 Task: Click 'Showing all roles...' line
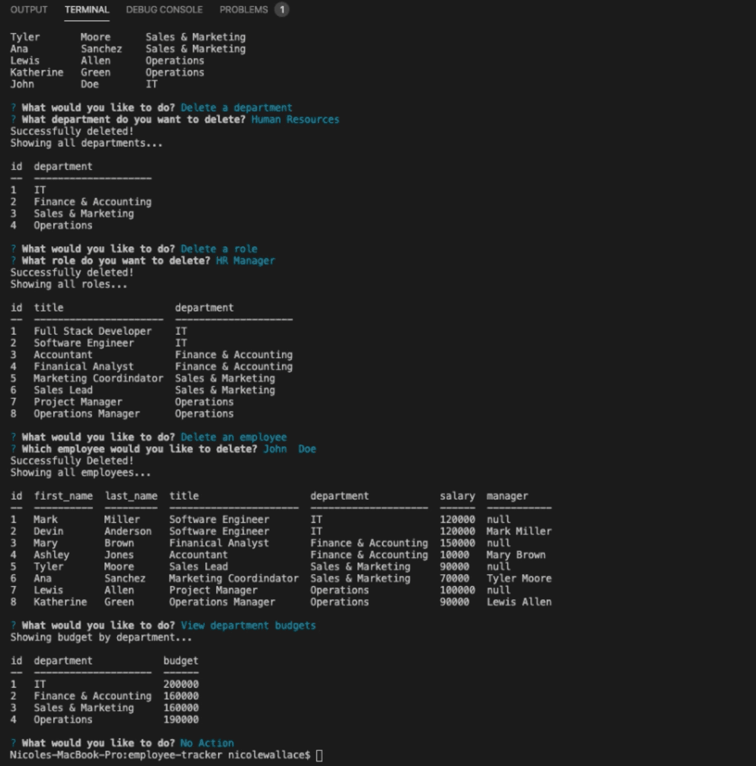coord(69,284)
